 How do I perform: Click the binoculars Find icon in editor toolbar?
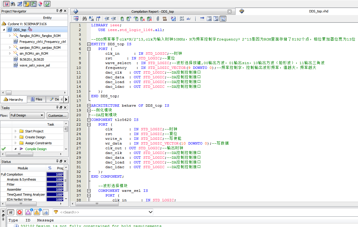pyautogui.click(x=84, y=19)
